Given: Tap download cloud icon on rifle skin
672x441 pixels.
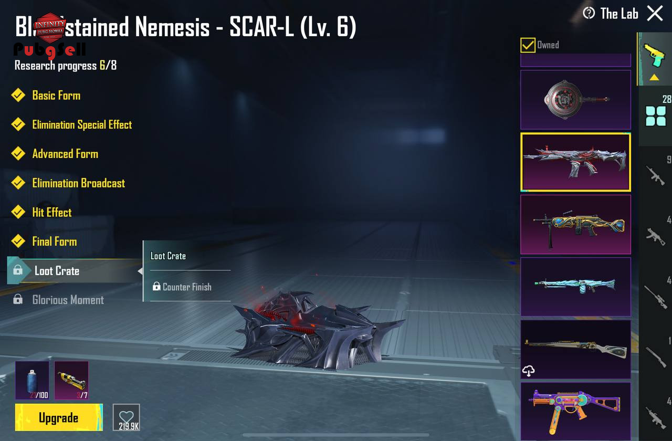Looking at the screenshot, I should [x=529, y=371].
